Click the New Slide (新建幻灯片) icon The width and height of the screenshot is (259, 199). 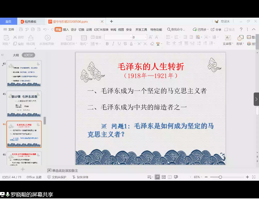(x=69, y=38)
